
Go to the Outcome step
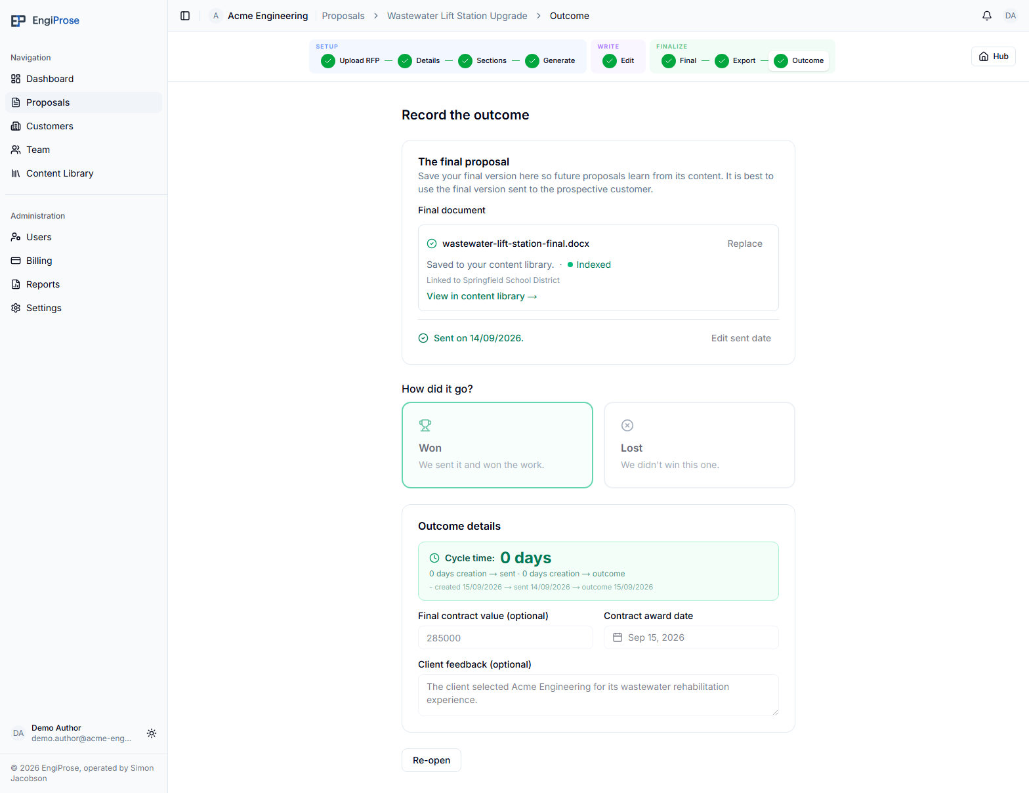799,61
